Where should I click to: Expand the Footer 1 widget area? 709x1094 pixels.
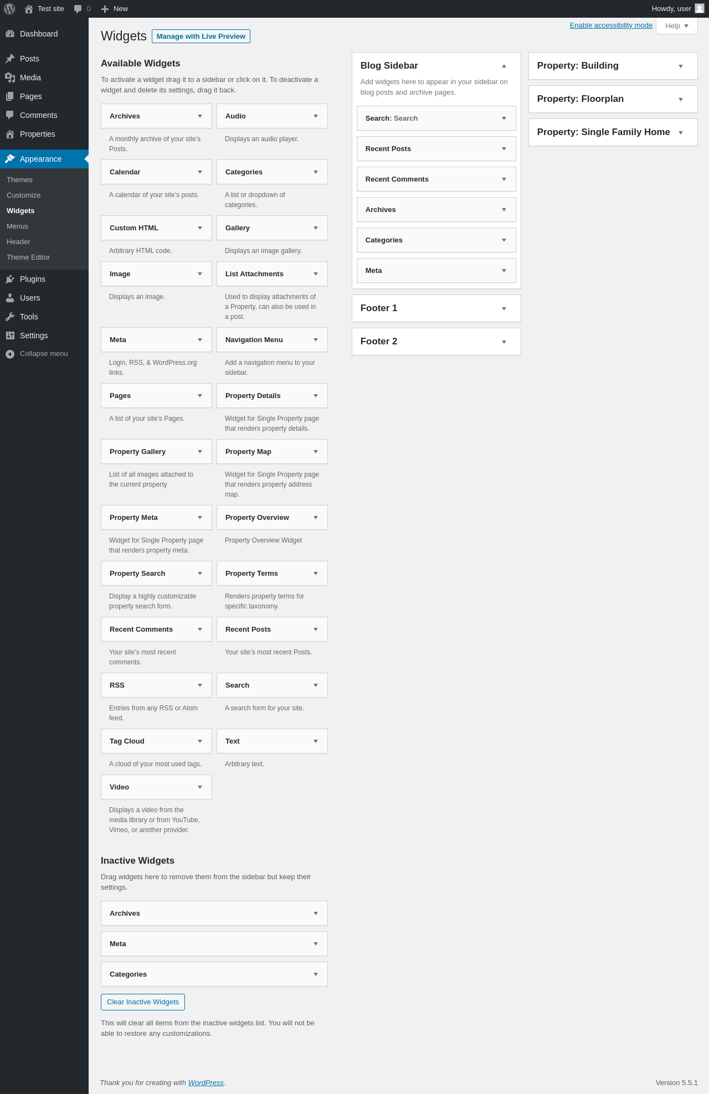tap(504, 309)
